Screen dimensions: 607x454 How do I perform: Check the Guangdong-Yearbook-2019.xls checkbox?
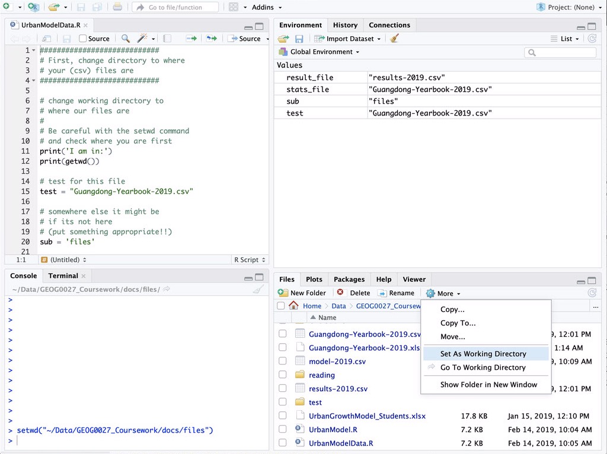[x=283, y=347]
